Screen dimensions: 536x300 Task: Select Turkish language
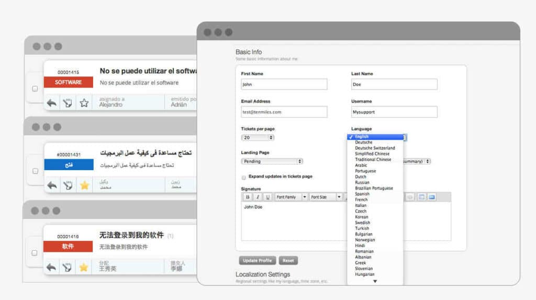coord(375,228)
